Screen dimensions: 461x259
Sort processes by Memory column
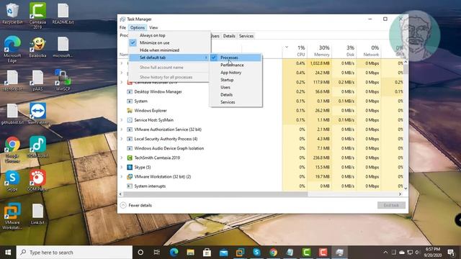tap(319, 51)
